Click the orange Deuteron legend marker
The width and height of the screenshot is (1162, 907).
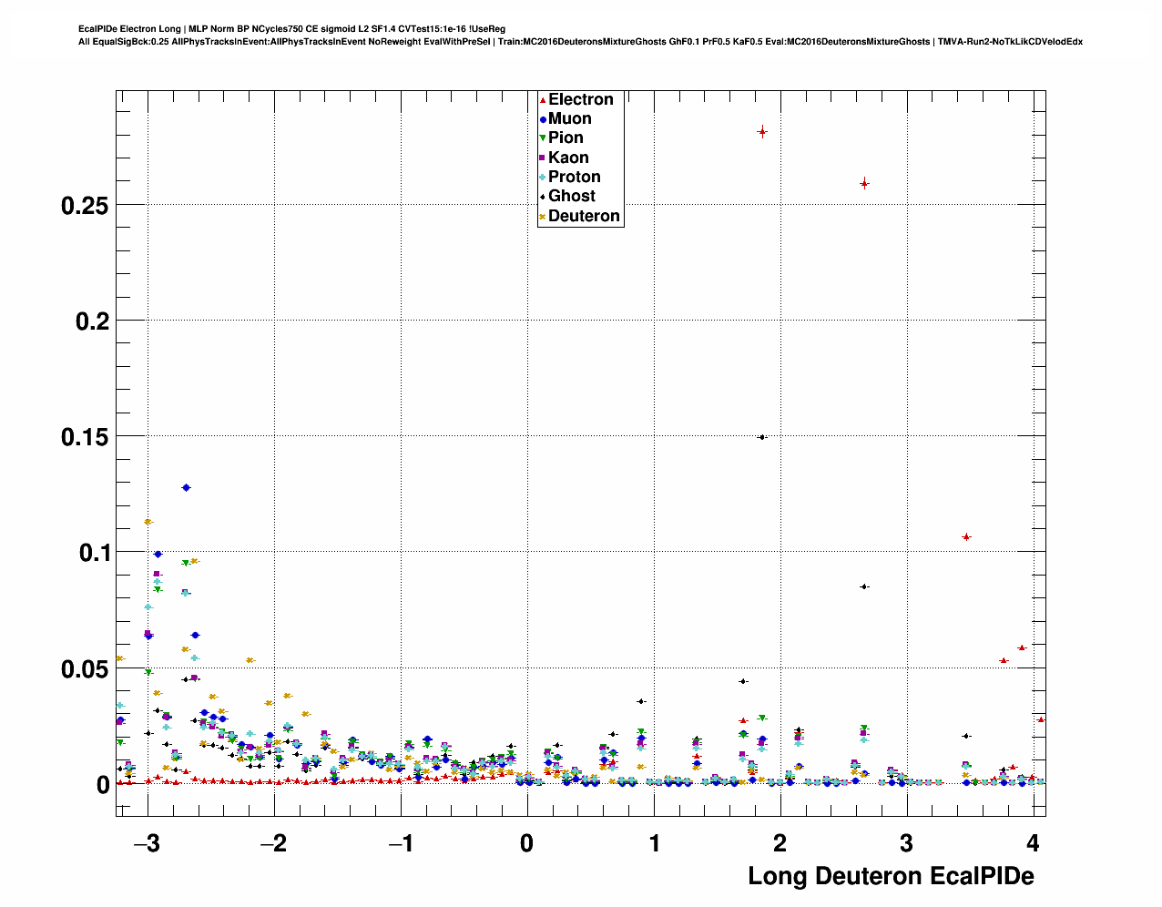coord(543,217)
